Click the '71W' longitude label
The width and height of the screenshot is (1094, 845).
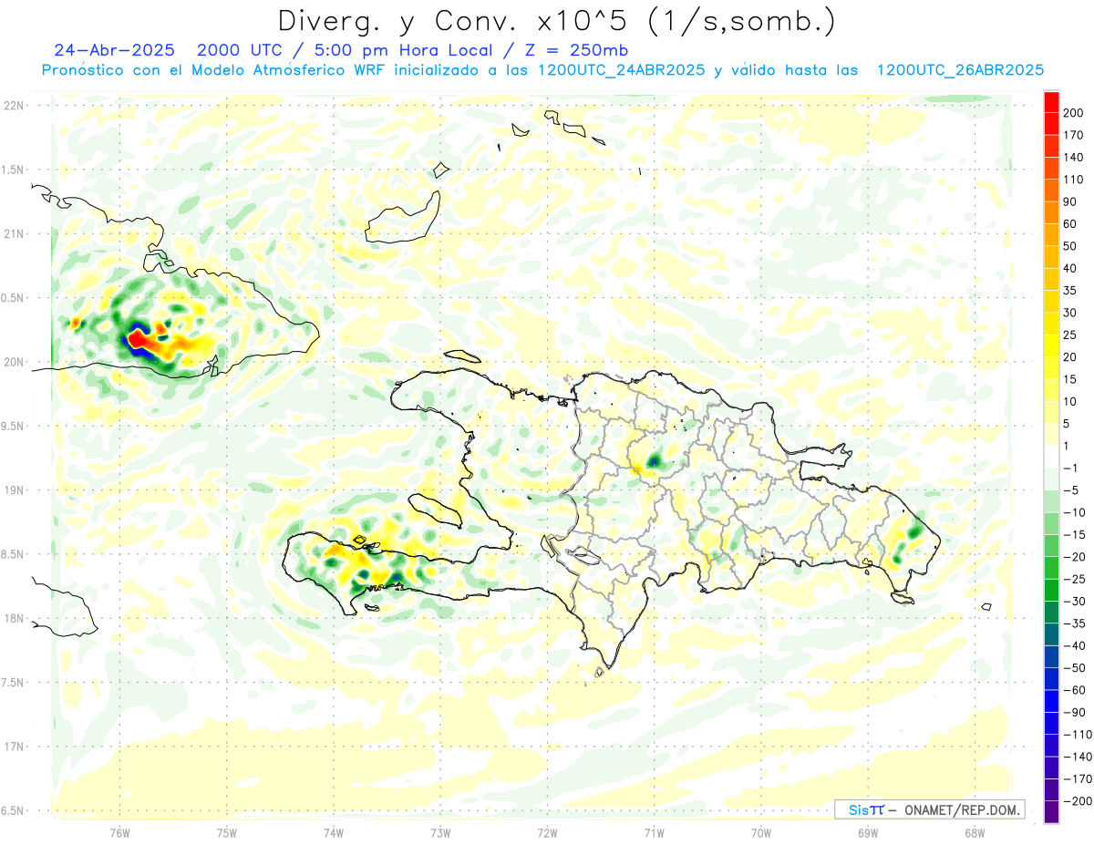[x=654, y=833]
